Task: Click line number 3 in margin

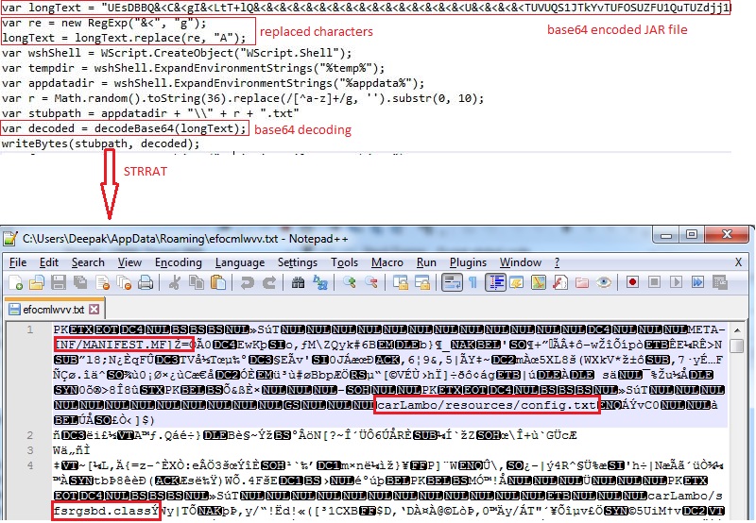Action: click(30, 450)
